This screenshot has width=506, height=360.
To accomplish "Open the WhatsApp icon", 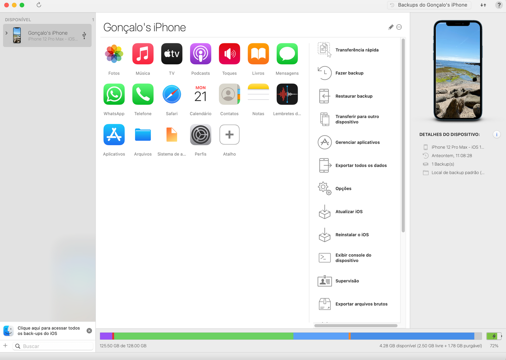I will (x=114, y=94).
